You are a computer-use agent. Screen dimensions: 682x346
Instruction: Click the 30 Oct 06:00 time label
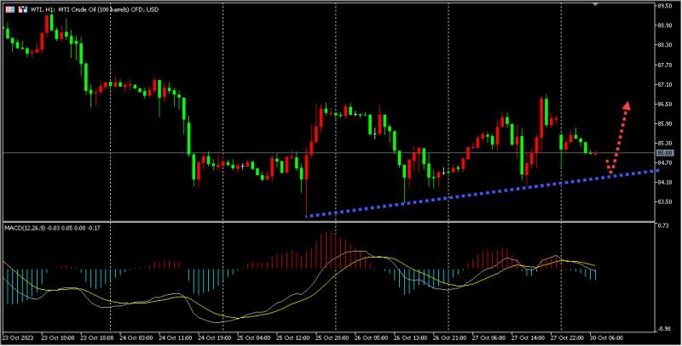606,337
